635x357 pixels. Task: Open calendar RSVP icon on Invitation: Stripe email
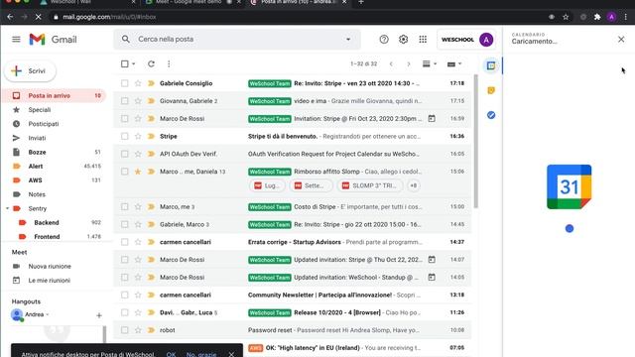click(x=432, y=119)
